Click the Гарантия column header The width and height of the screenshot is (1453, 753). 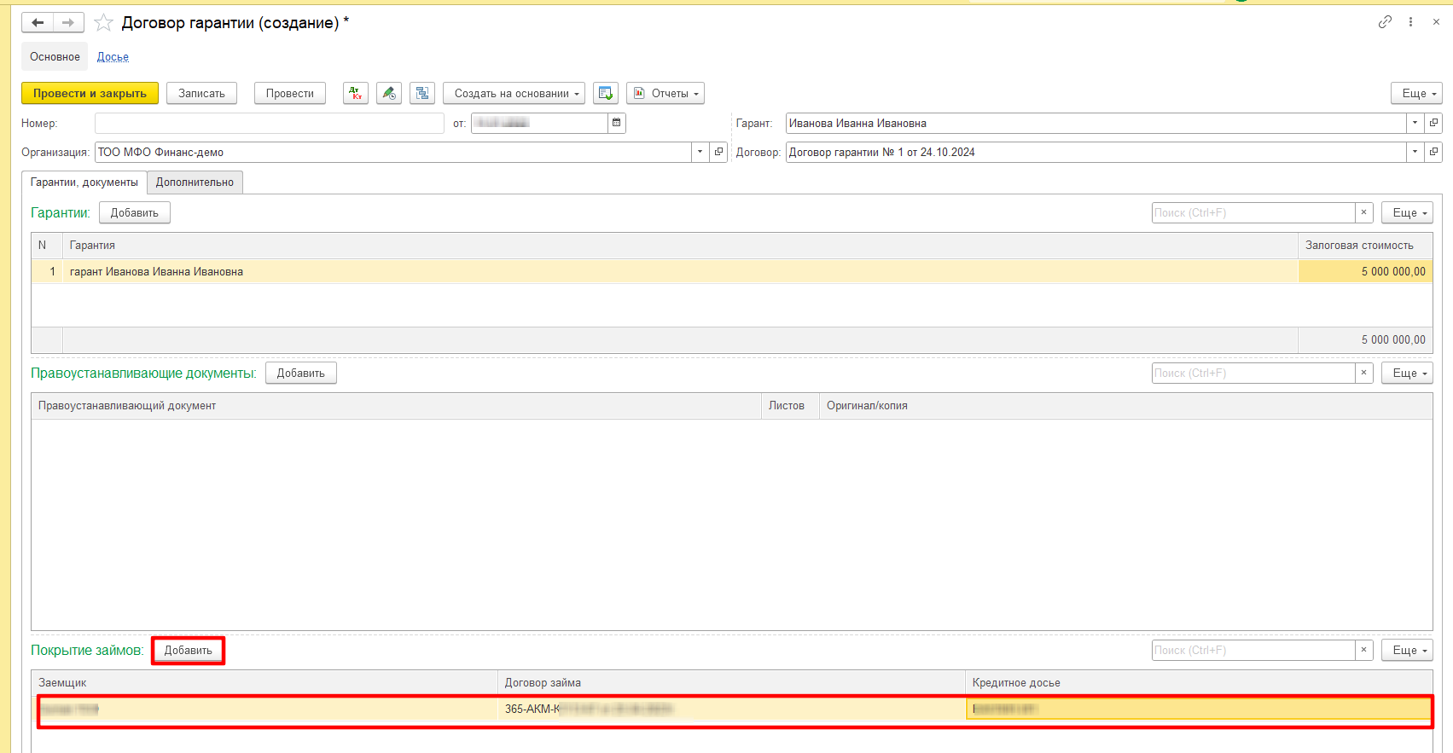tap(680, 245)
